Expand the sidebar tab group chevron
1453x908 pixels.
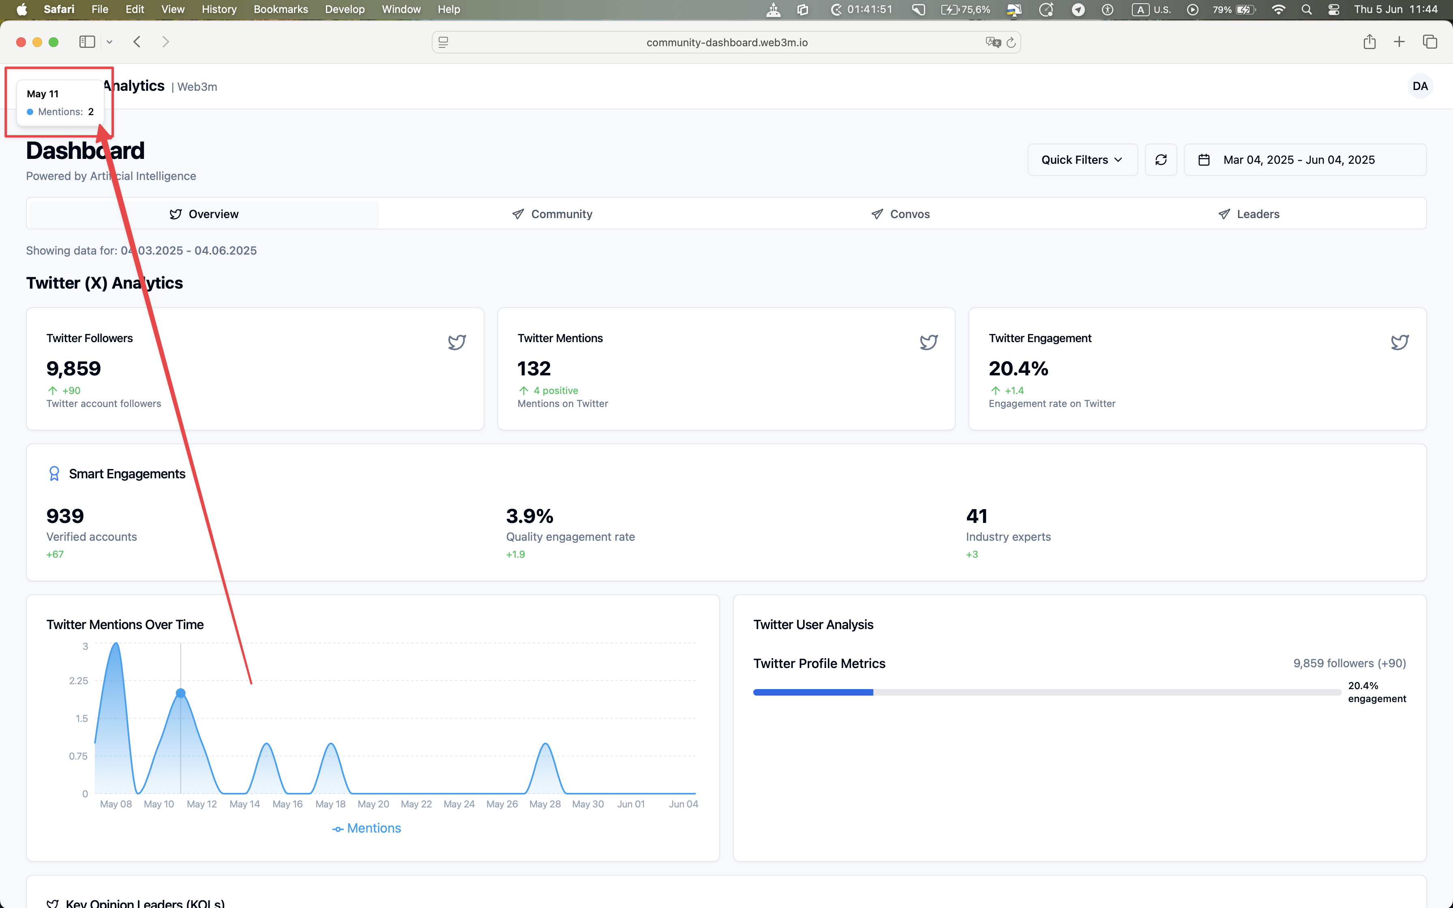pyautogui.click(x=109, y=42)
